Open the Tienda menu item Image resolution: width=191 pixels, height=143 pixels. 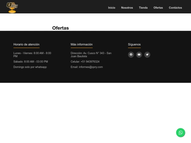click(143, 8)
